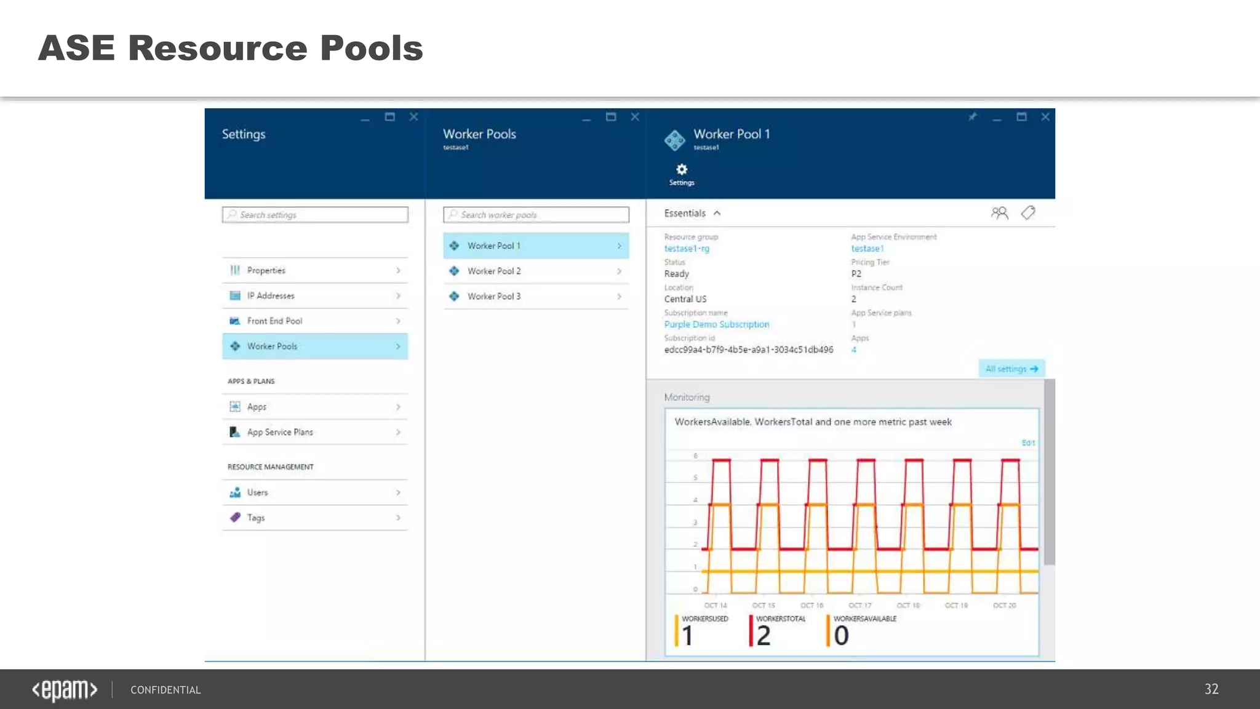This screenshot has height=709, width=1260.
Task: Click the Search settings input field
Action: (315, 214)
